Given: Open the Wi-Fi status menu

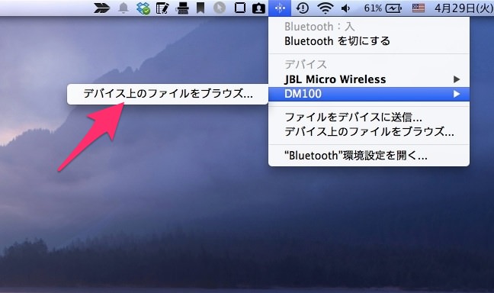Looking at the screenshot, I should pos(325,8).
